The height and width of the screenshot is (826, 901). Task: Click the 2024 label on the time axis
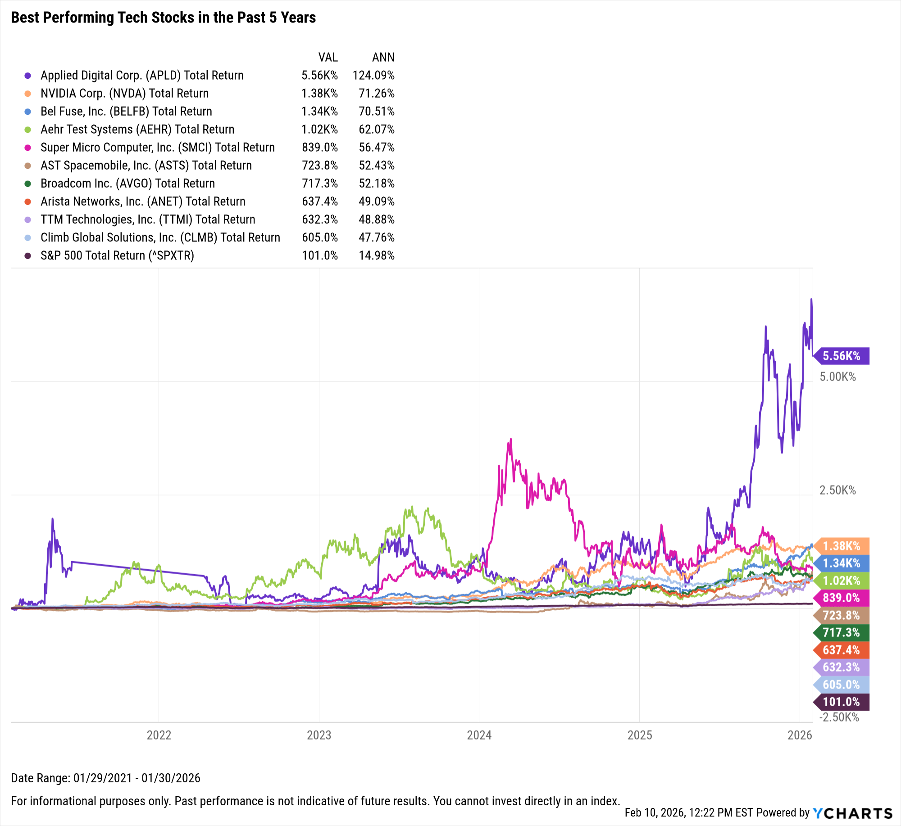pyautogui.click(x=479, y=735)
